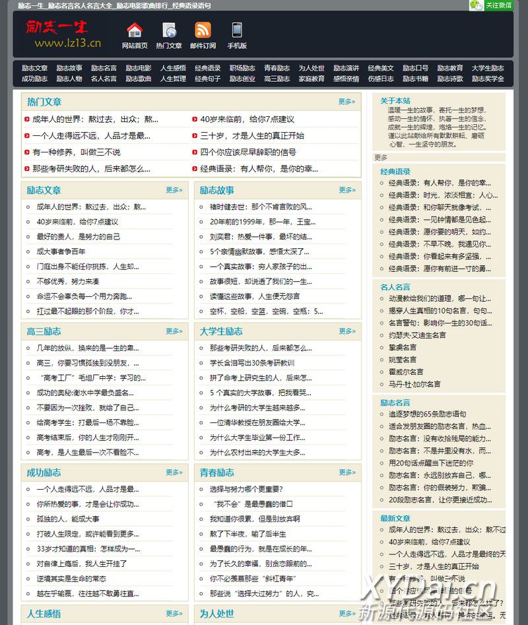
Task: Open article 最好的贵人，是努力的自己
Action: coord(78,237)
